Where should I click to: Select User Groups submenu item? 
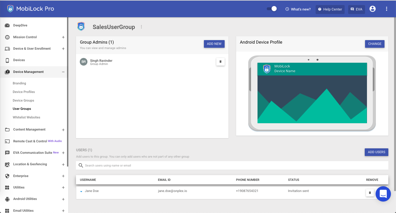(22, 109)
